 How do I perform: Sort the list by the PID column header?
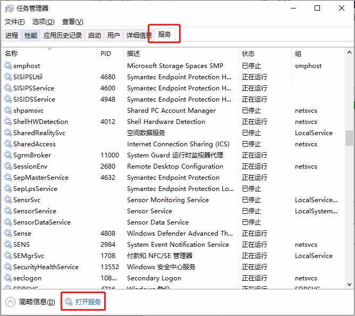coord(106,54)
